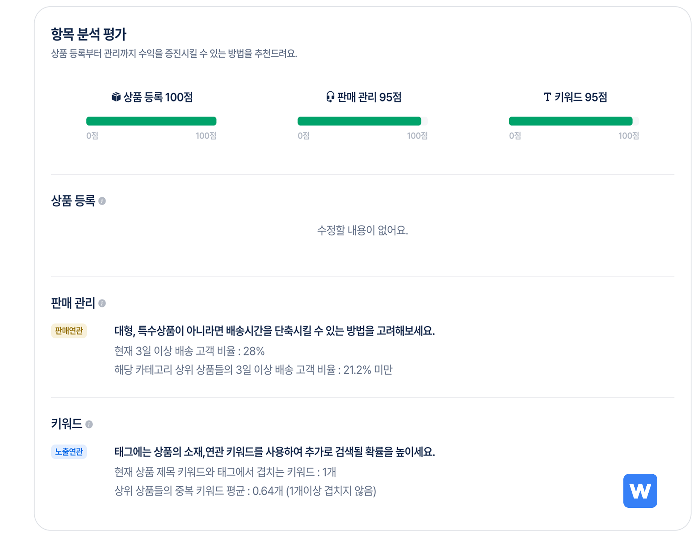Image resolution: width=698 pixels, height=541 pixels.
Task: Click the box icon beside 상품 등록 100점
Action: tap(116, 97)
